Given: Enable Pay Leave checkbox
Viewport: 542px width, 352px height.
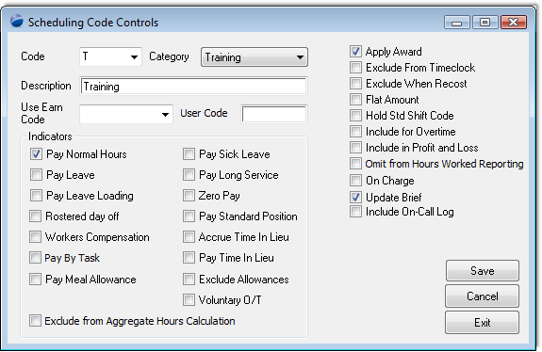Looking at the screenshot, I should (36, 175).
